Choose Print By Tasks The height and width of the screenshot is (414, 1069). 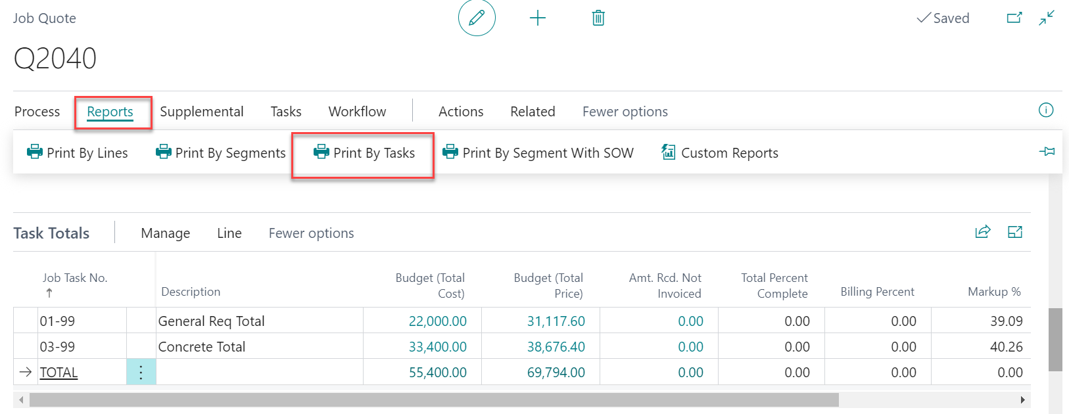(x=364, y=153)
